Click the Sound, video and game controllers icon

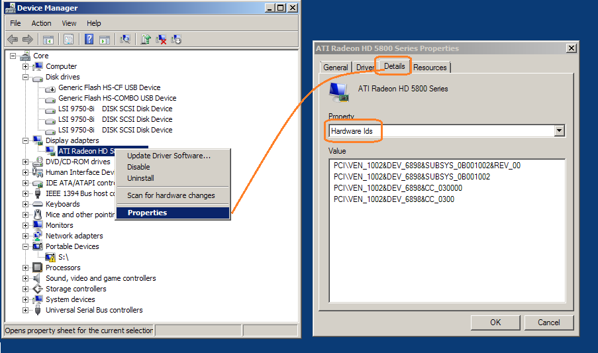pyautogui.click(x=37, y=278)
